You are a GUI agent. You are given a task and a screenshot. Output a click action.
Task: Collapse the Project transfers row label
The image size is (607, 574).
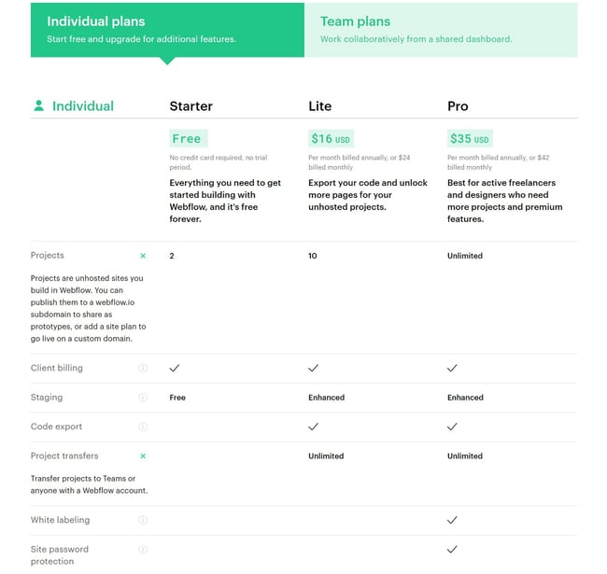(x=64, y=455)
